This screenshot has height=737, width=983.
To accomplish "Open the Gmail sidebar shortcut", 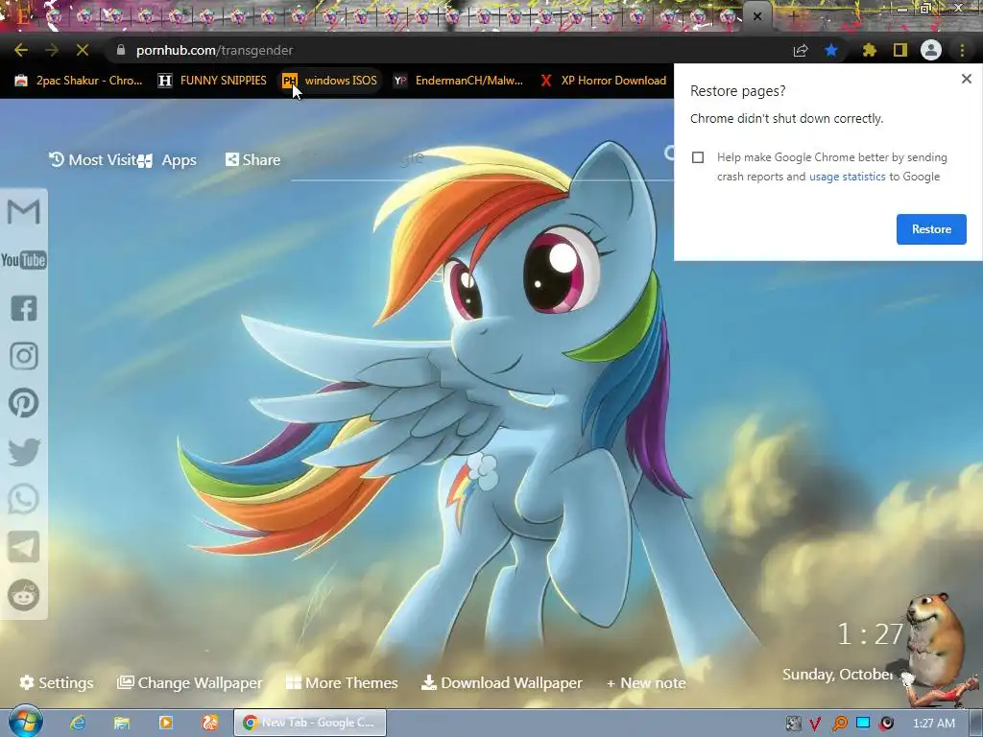I will click(x=24, y=212).
